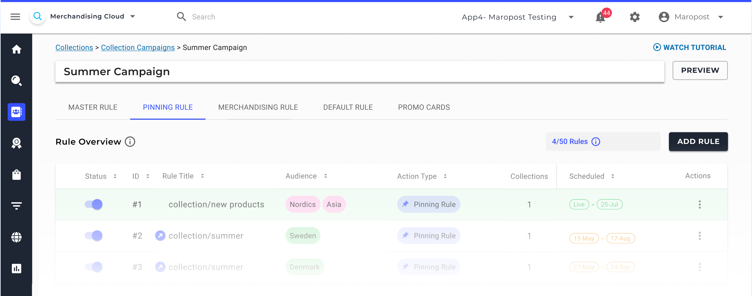Open the App4- Maropost Testing account dropdown

(571, 17)
